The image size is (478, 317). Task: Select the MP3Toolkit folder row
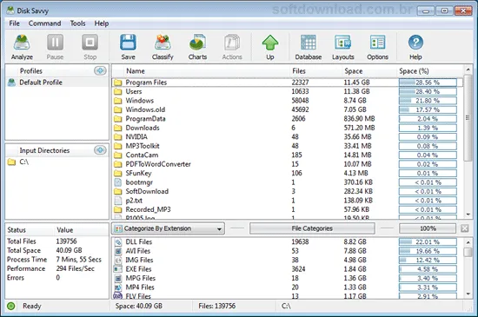tap(287, 146)
